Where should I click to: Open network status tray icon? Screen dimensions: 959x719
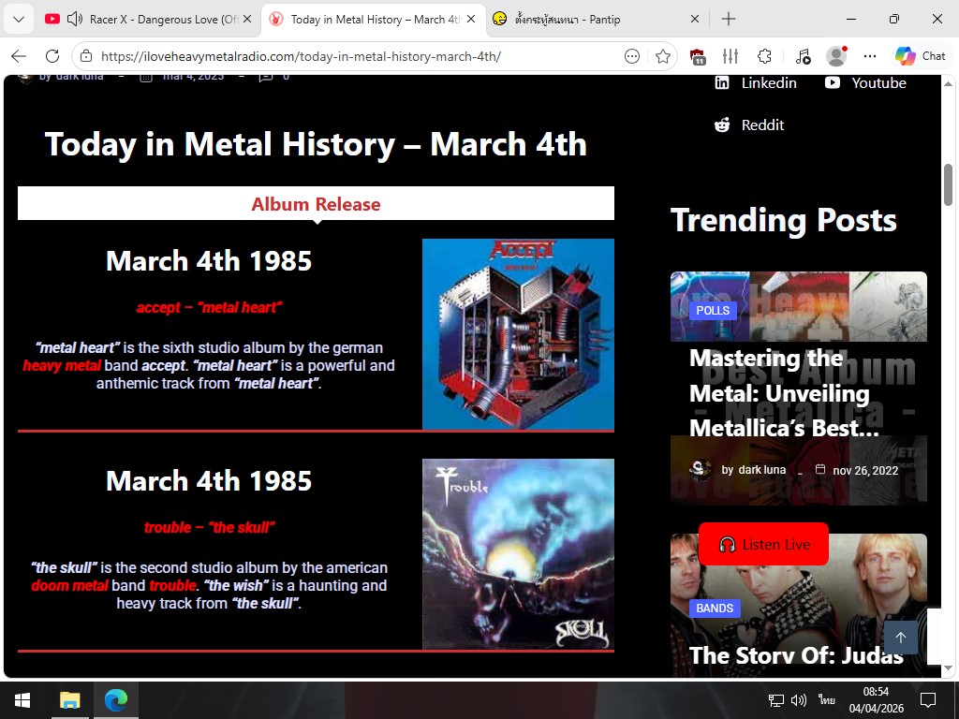pos(776,700)
